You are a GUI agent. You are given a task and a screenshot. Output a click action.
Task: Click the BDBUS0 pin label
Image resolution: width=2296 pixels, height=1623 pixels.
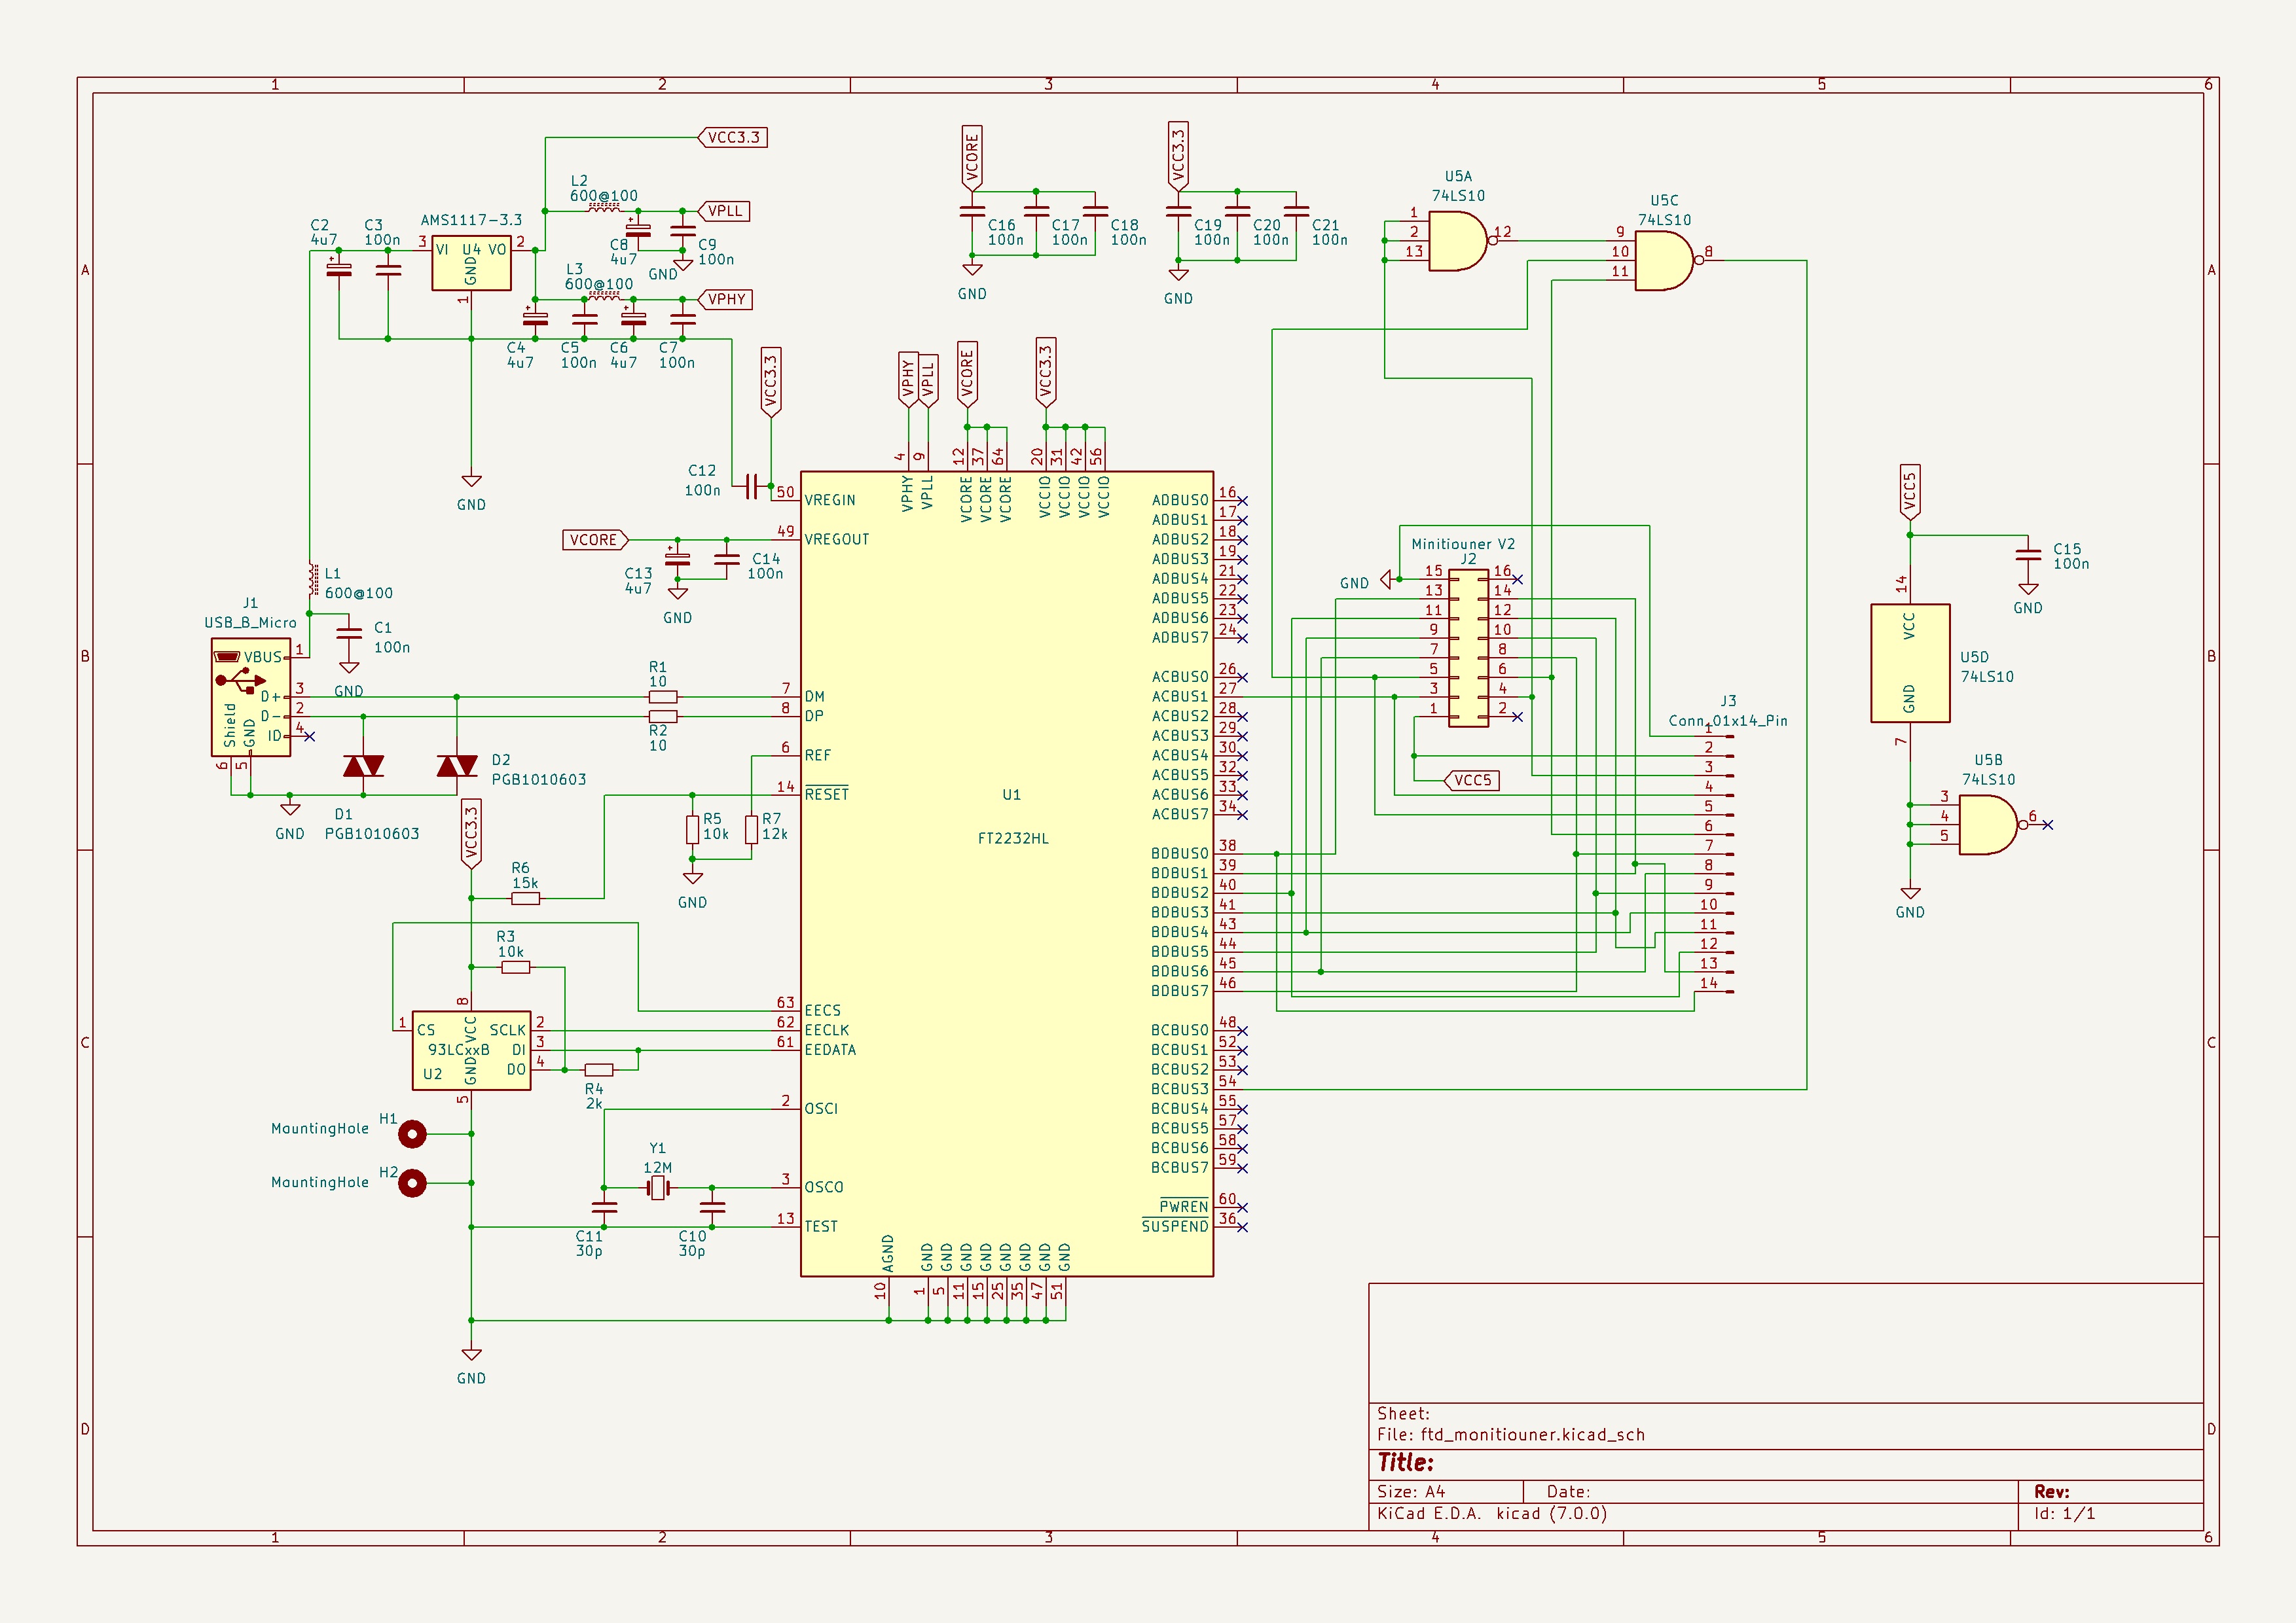coord(1180,853)
